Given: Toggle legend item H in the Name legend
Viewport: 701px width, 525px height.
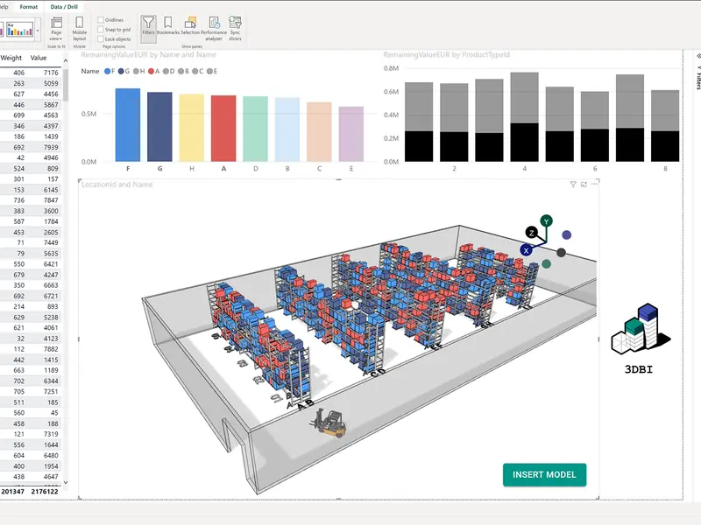Looking at the screenshot, I should 139,72.
